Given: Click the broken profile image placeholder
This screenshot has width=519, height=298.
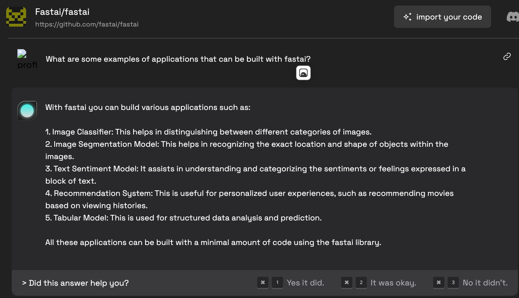Looking at the screenshot, I should (22, 54).
